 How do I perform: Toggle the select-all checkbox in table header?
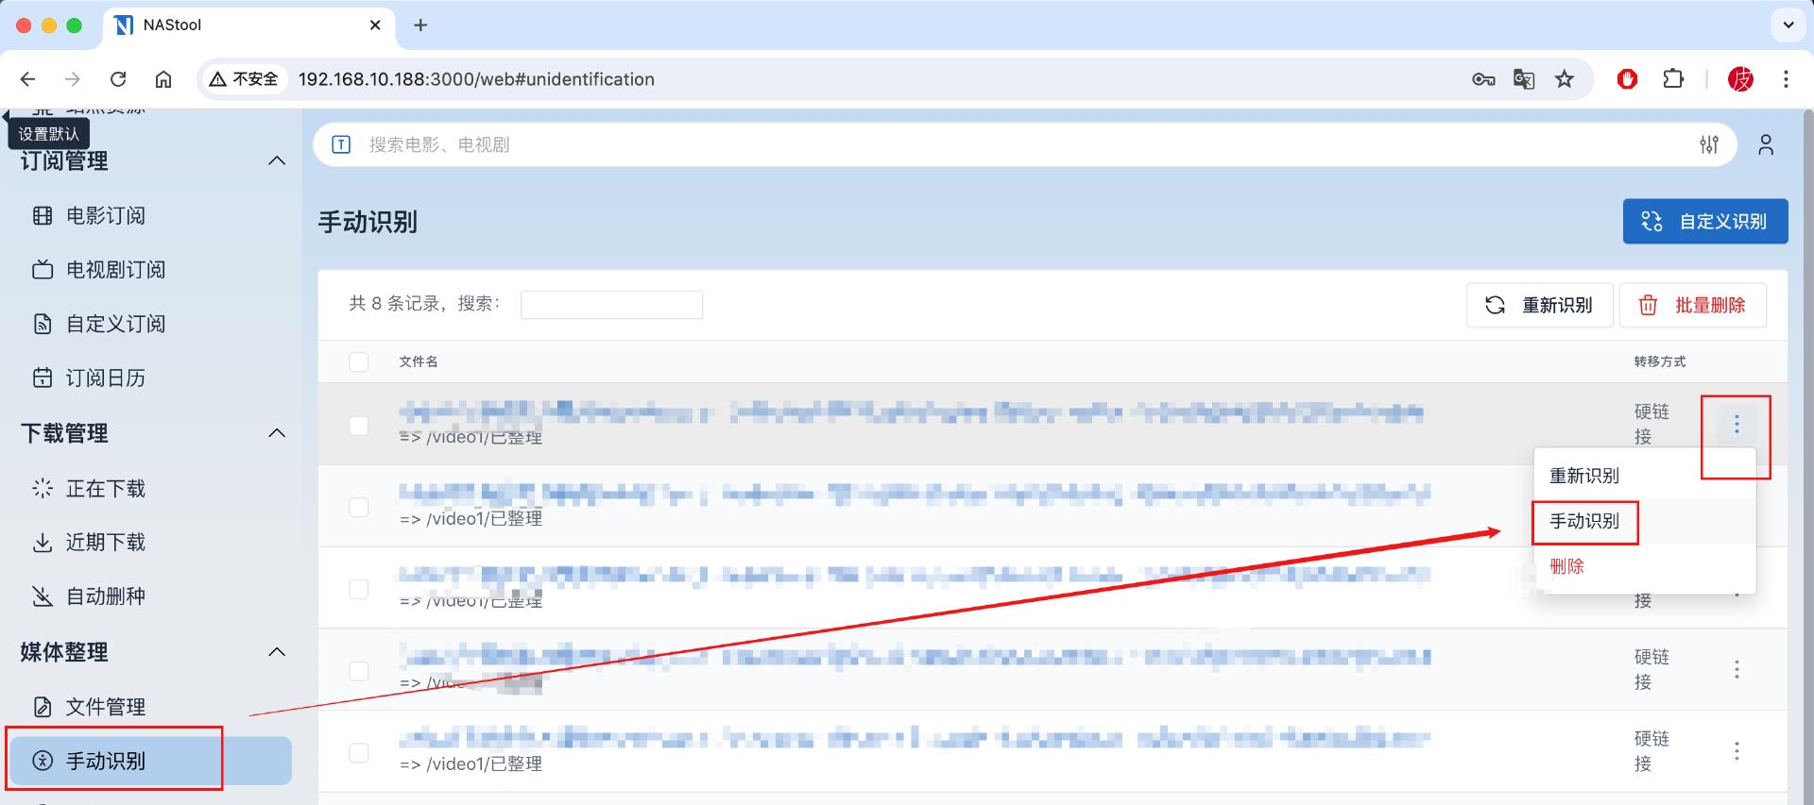(x=359, y=362)
